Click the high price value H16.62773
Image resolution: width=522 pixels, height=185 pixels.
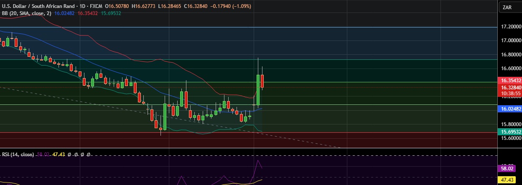[144, 6]
